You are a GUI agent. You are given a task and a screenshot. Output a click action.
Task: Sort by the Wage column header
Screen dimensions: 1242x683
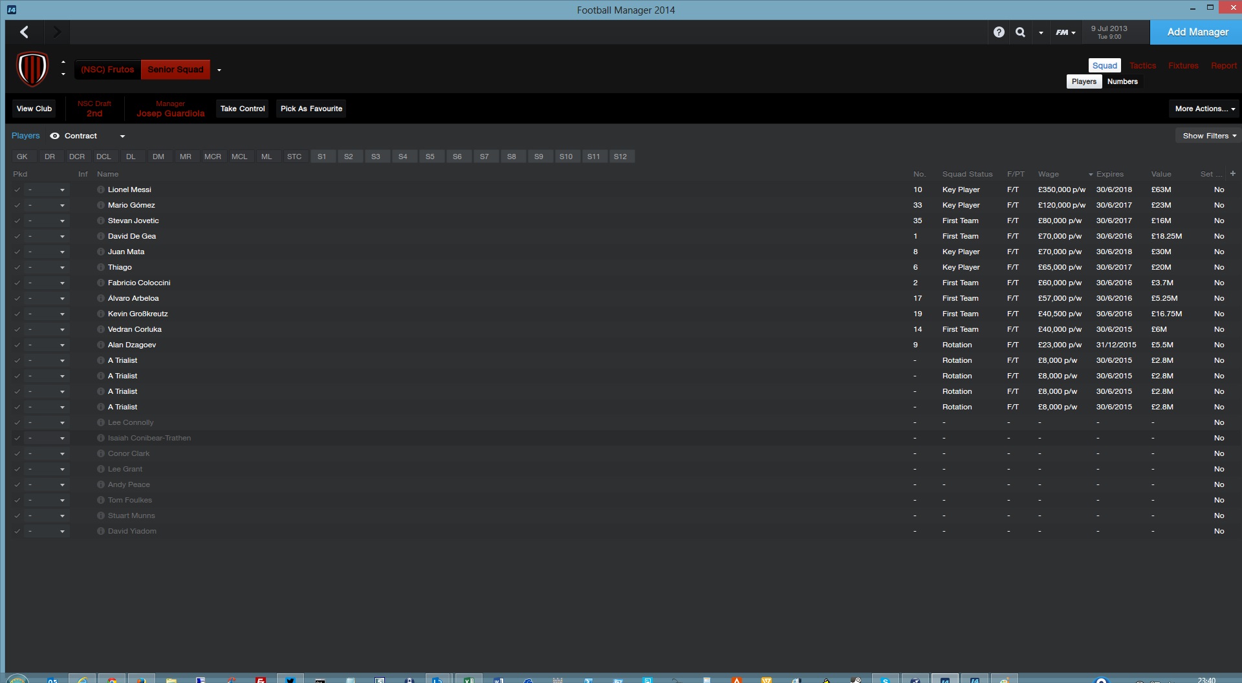[1049, 174]
